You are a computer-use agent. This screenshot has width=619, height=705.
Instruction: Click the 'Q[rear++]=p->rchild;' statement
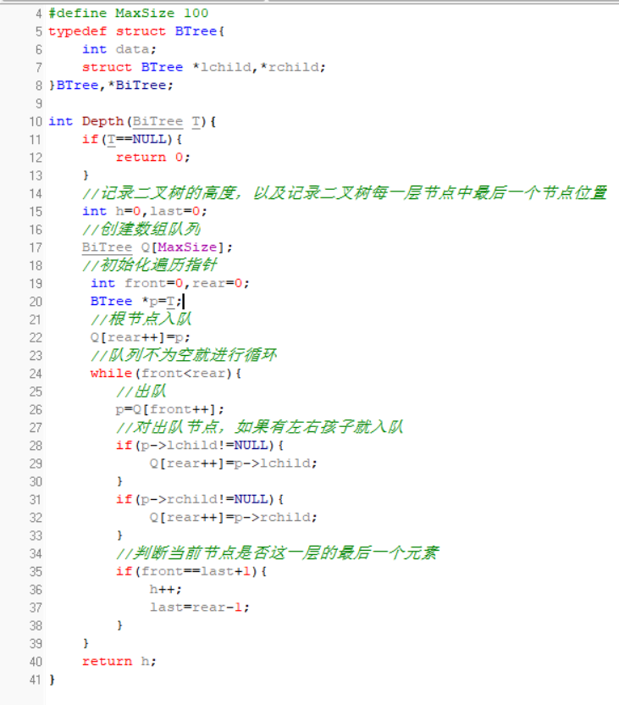234,518
